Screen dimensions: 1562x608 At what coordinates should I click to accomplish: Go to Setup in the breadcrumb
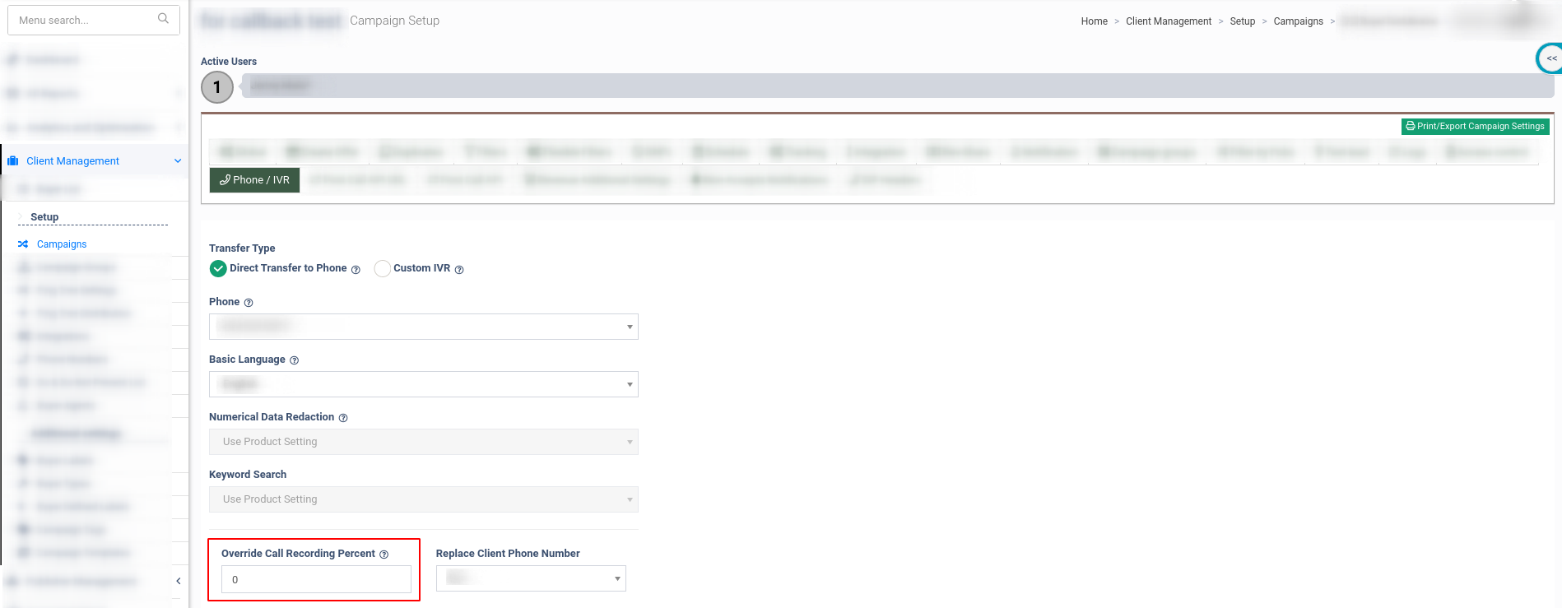(x=1242, y=21)
